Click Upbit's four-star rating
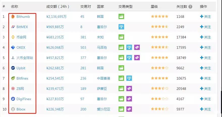Screen dimensions: 222x117 160,68
